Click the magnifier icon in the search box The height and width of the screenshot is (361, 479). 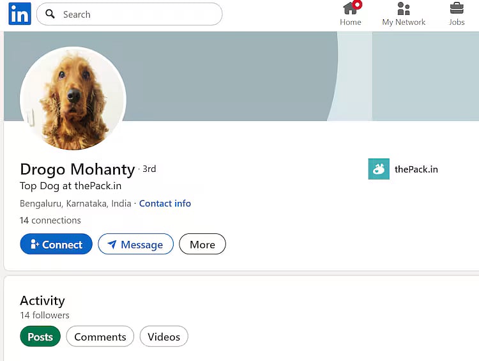point(50,14)
